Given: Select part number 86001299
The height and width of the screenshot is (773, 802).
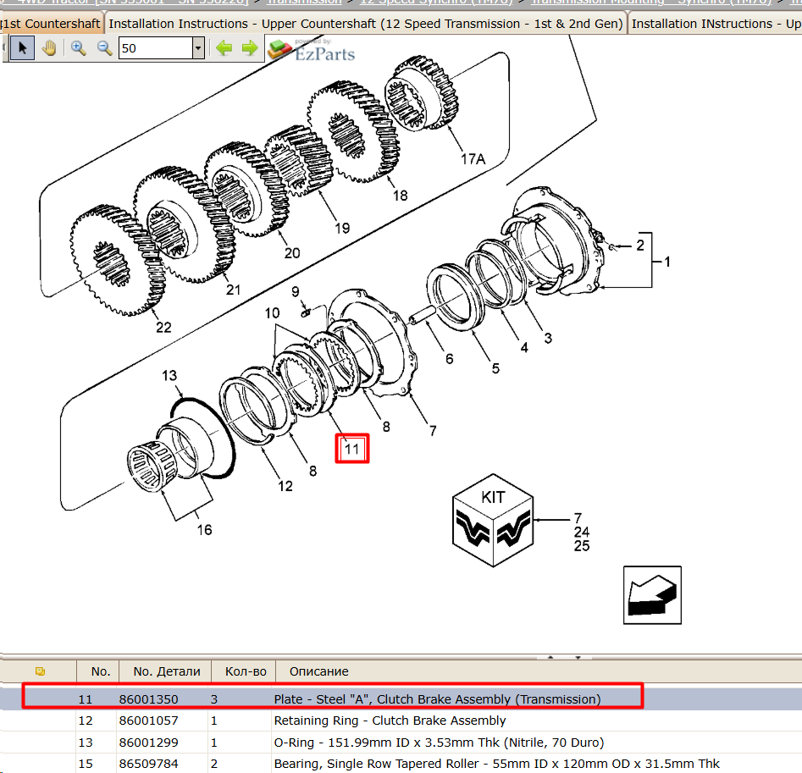Looking at the screenshot, I should (149, 743).
